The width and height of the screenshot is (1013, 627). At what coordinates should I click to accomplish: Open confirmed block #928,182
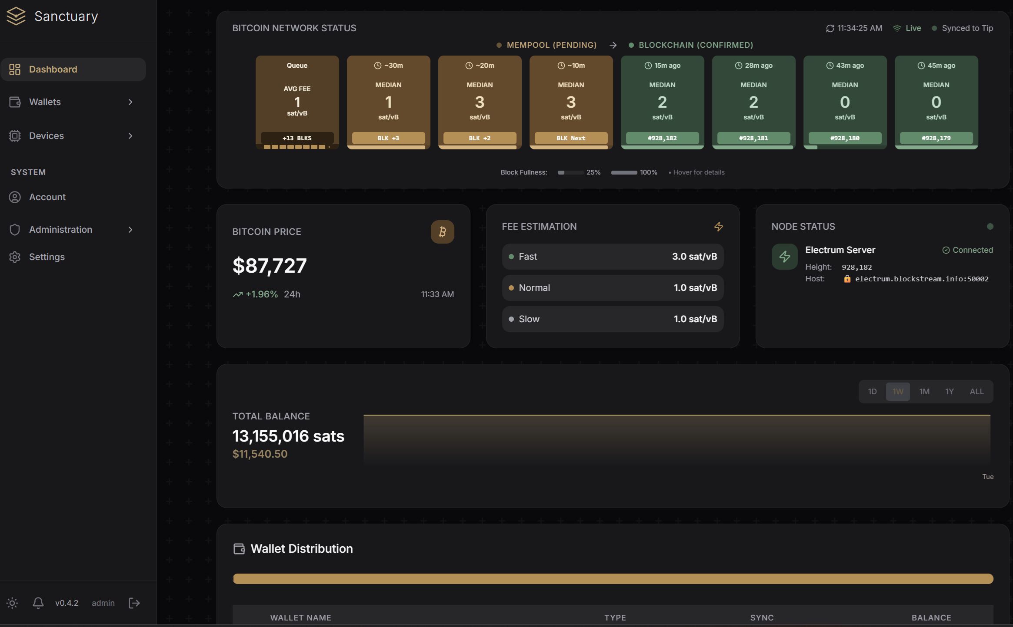point(663,102)
